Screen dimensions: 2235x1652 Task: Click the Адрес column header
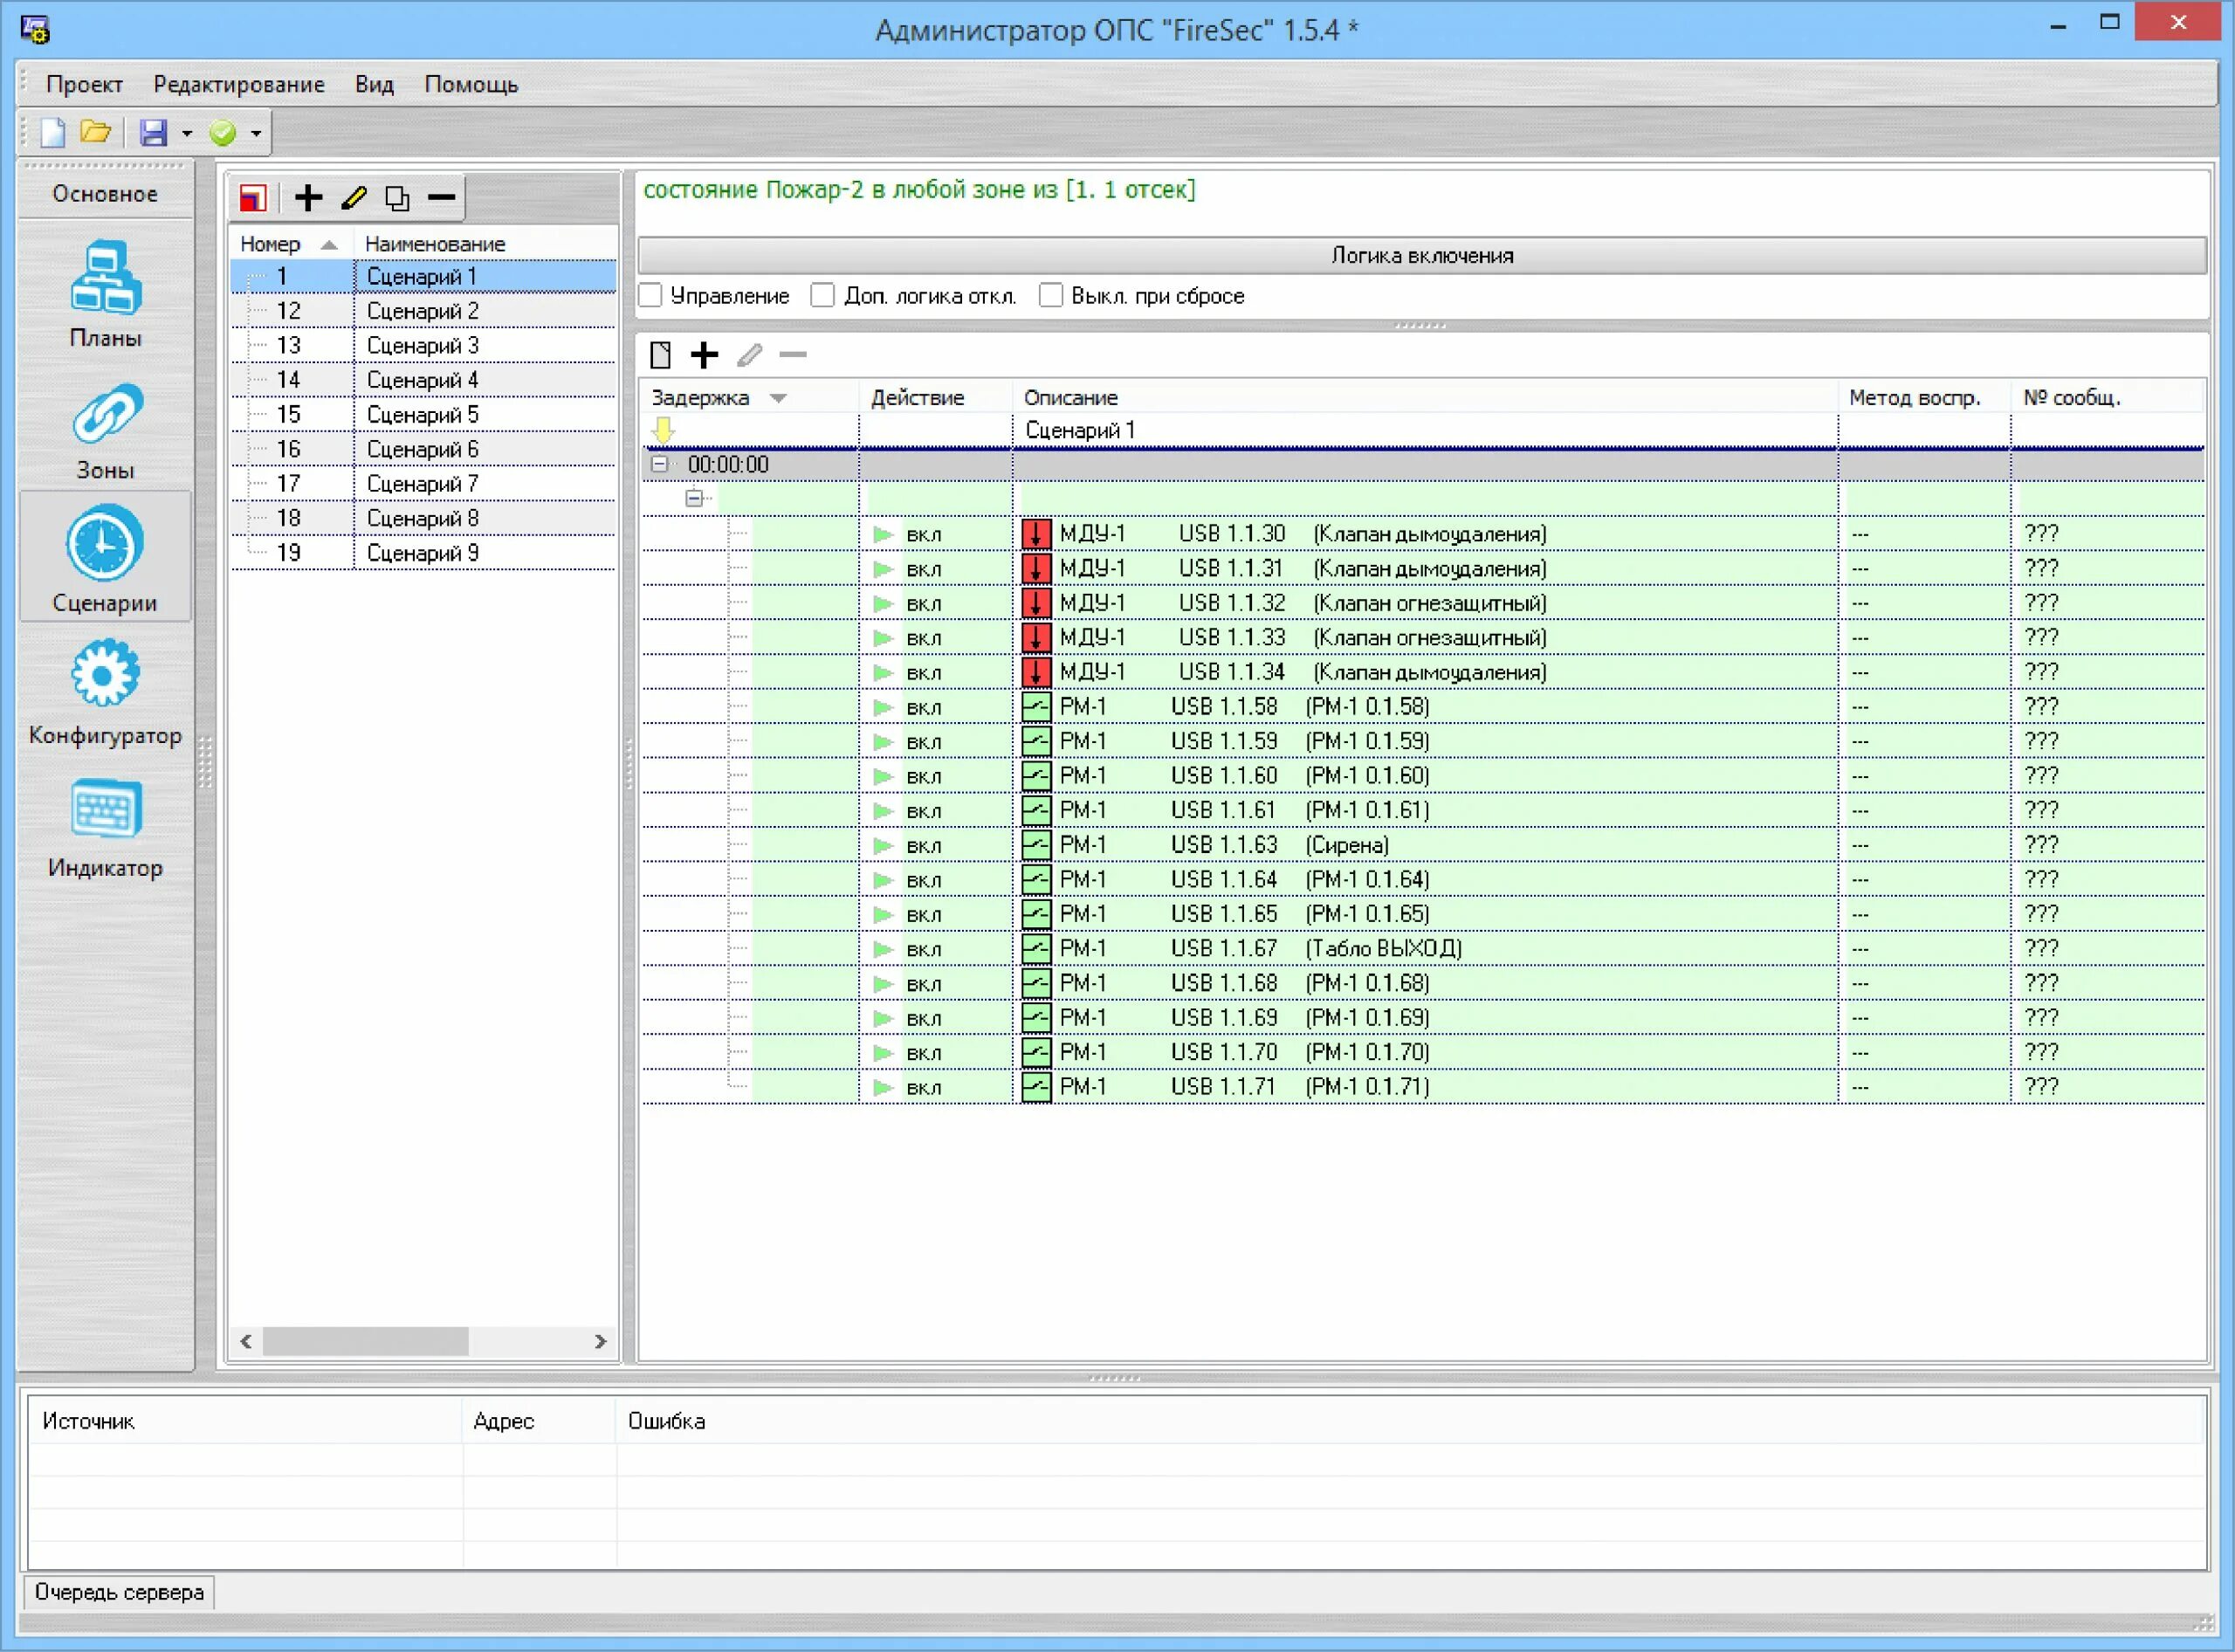[540, 1421]
